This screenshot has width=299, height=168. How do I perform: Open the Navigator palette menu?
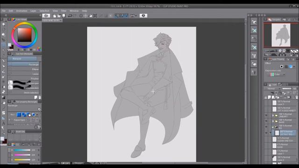pos(265,20)
